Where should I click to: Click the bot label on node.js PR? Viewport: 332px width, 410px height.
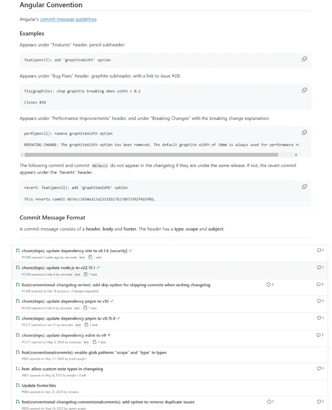pyautogui.click(x=77, y=274)
